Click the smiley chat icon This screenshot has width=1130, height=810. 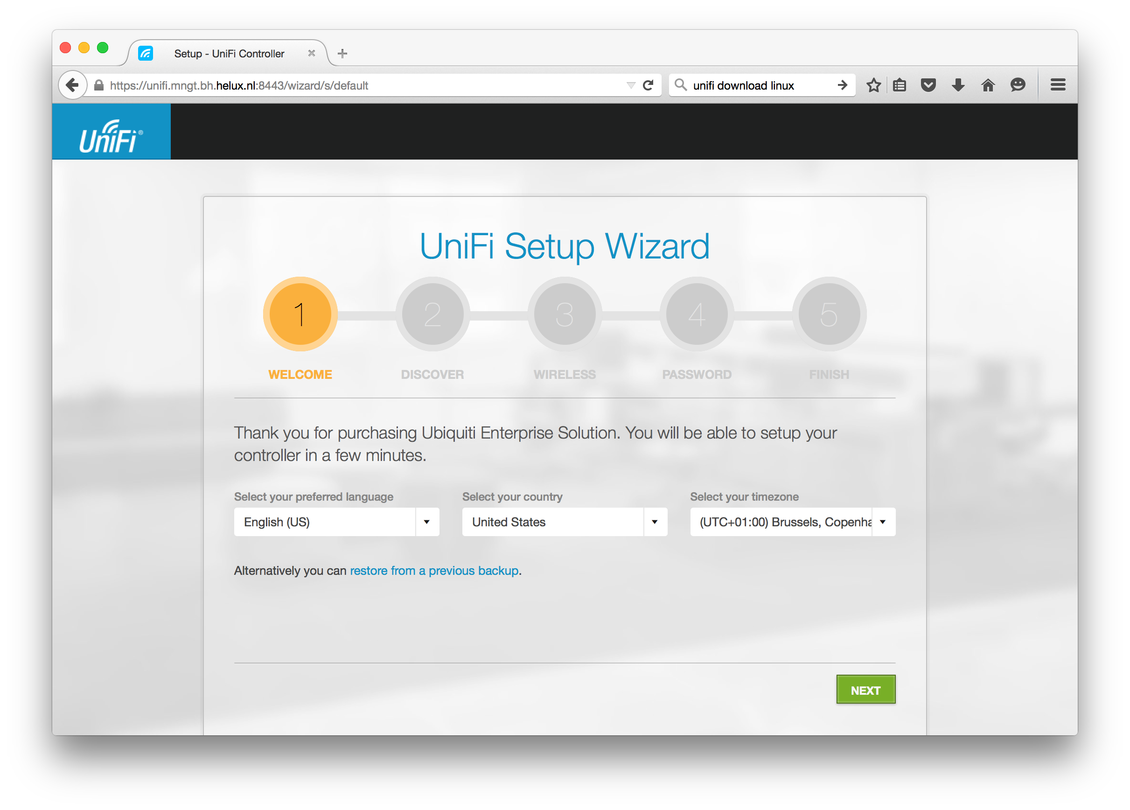(x=1018, y=85)
